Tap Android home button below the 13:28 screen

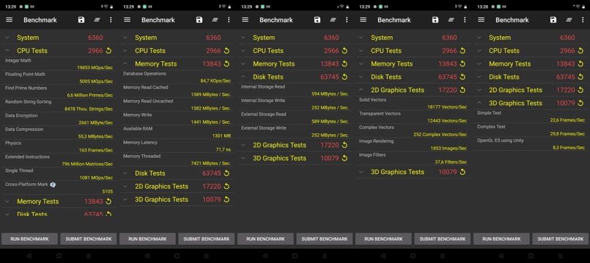click(531, 256)
